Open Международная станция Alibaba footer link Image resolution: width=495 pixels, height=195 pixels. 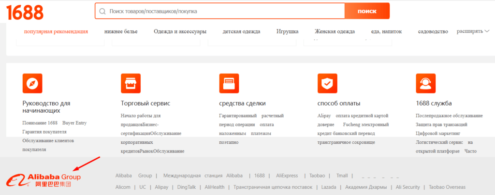[x=203, y=176]
